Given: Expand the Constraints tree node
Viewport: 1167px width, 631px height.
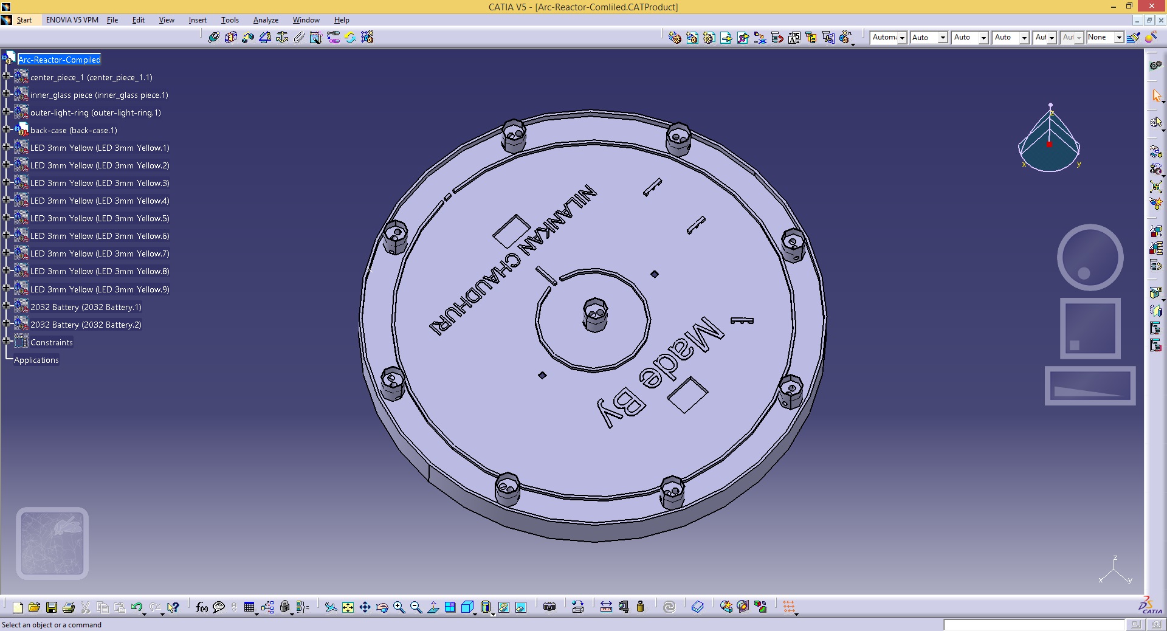Looking at the screenshot, I should point(6,342).
